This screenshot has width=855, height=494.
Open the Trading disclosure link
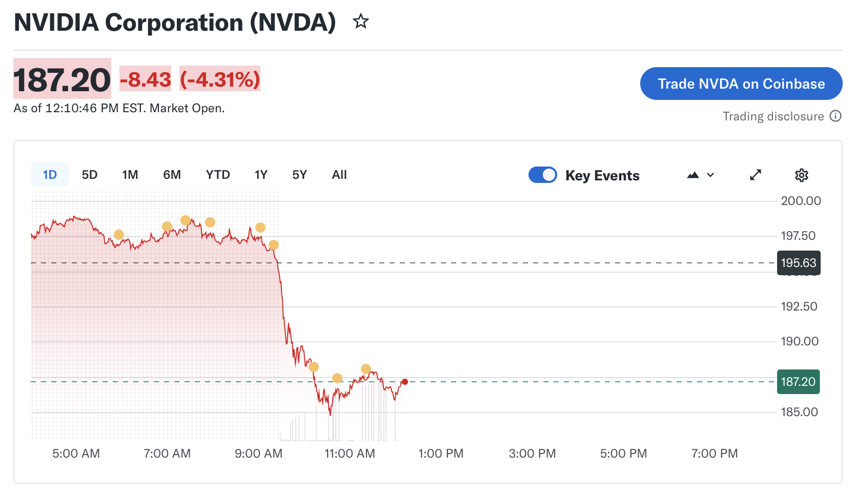(x=773, y=116)
